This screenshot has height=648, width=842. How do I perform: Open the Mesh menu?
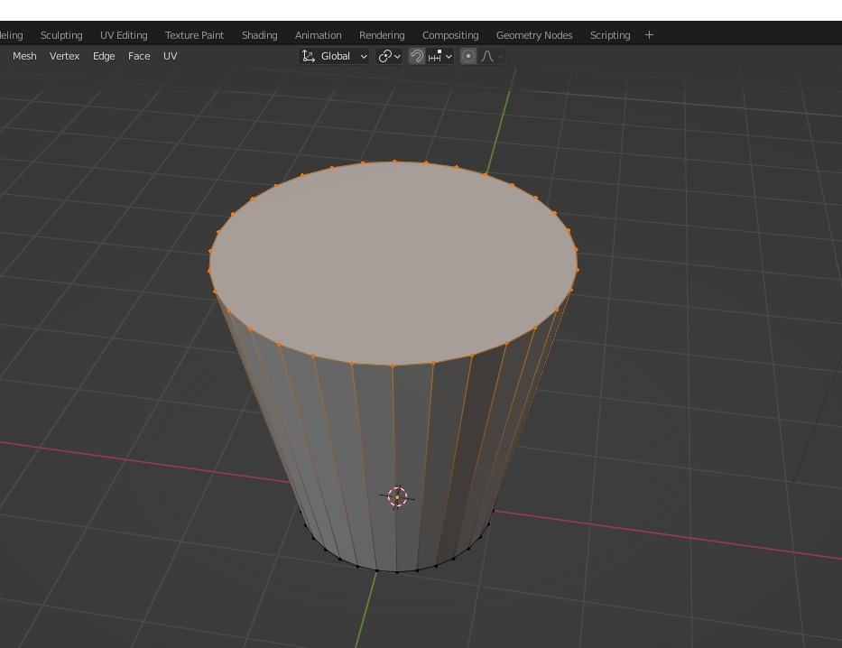24,56
